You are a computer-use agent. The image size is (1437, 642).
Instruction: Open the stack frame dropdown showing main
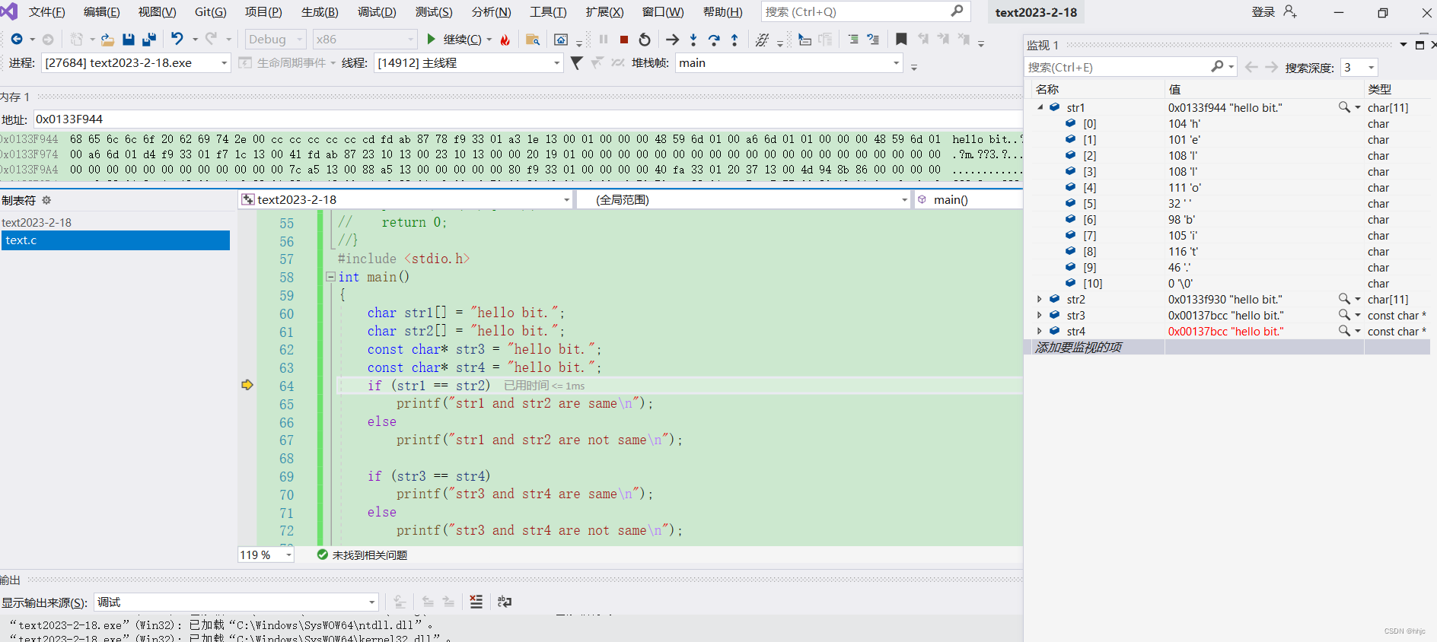pos(789,63)
